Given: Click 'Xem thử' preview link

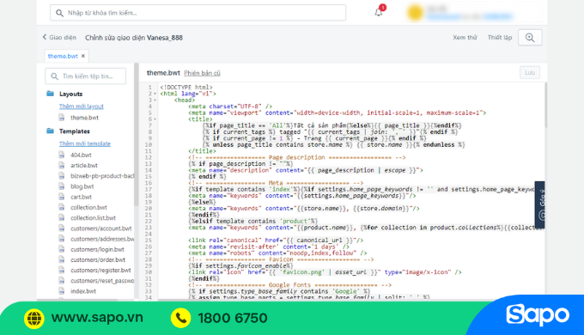Looking at the screenshot, I should [465, 37].
